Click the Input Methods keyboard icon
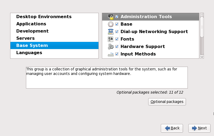This screenshot has width=214, height=136. (x=111, y=54)
